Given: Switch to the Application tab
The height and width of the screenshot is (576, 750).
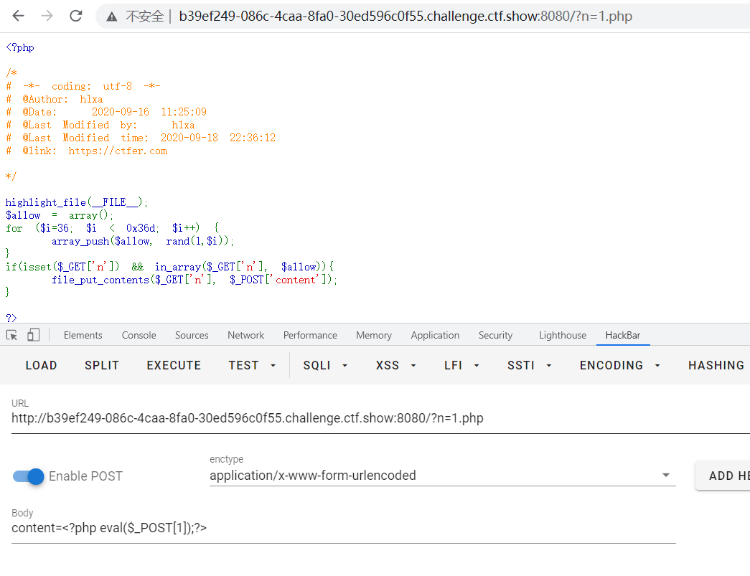Looking at the screenshot, I should coord(435,335).
